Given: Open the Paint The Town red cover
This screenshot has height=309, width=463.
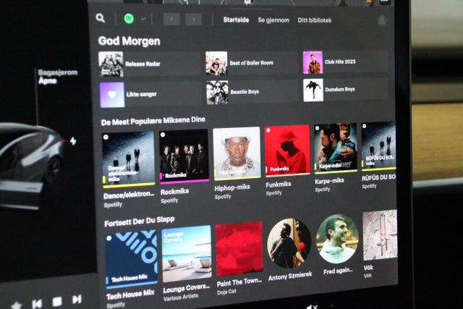Looking at the screenshot, I should tap(239, 250).
